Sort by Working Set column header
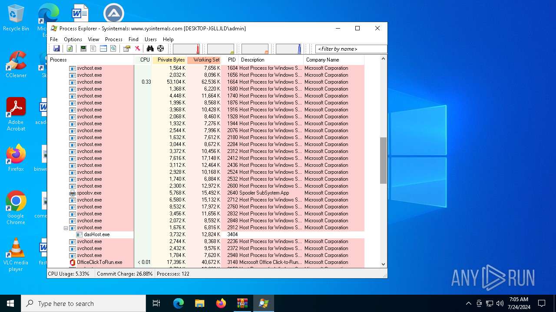Screen dimensions: 556x312 pyautogui.click(x=204, y=60)
